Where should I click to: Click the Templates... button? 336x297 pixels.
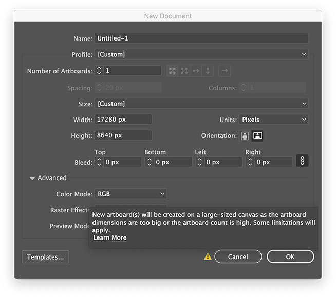(45, 257)
